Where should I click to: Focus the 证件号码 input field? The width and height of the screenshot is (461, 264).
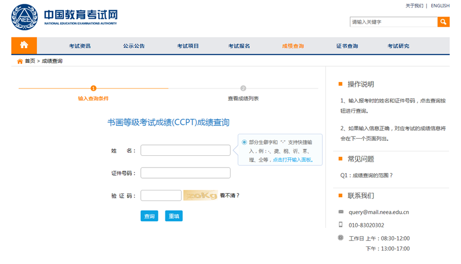[186, 173]
